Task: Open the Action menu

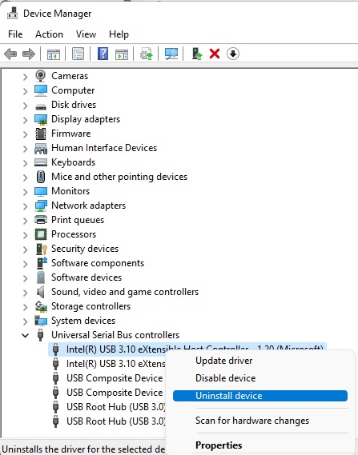Action: point(49,34)
